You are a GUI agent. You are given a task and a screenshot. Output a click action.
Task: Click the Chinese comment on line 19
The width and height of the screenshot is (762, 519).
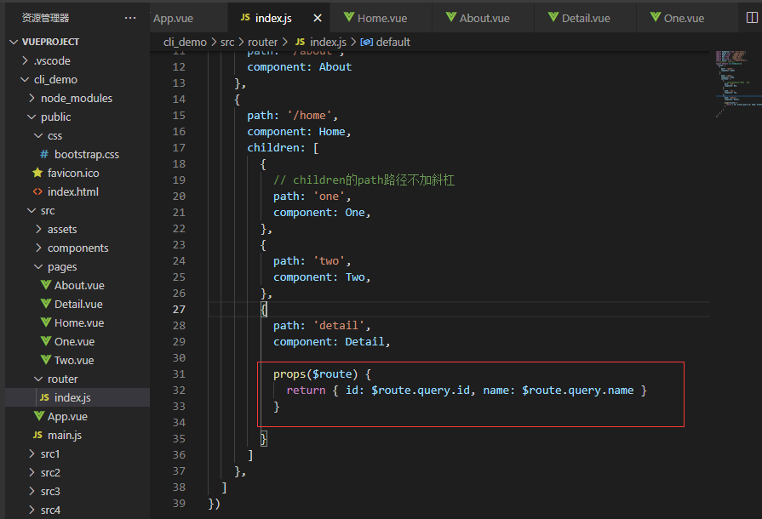pyautogui.click(x=364, y=180)
